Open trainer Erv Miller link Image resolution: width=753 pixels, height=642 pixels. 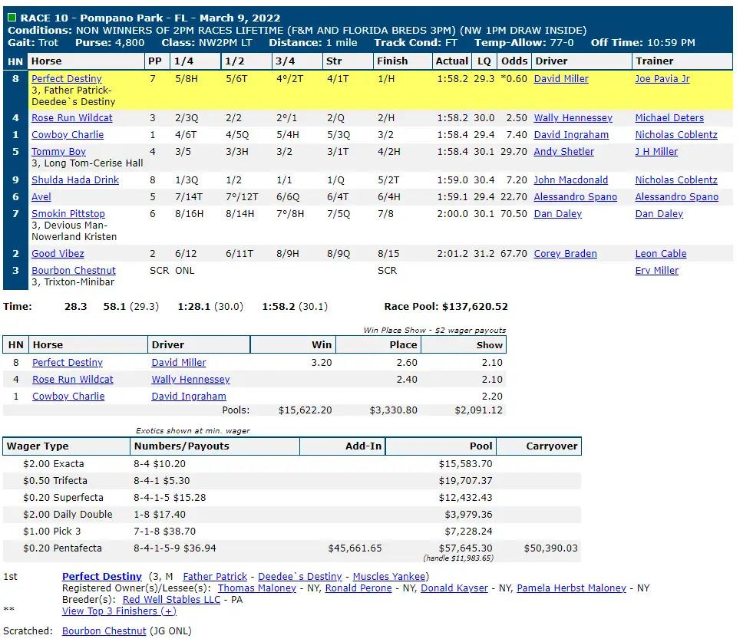[x=657, y=270]
